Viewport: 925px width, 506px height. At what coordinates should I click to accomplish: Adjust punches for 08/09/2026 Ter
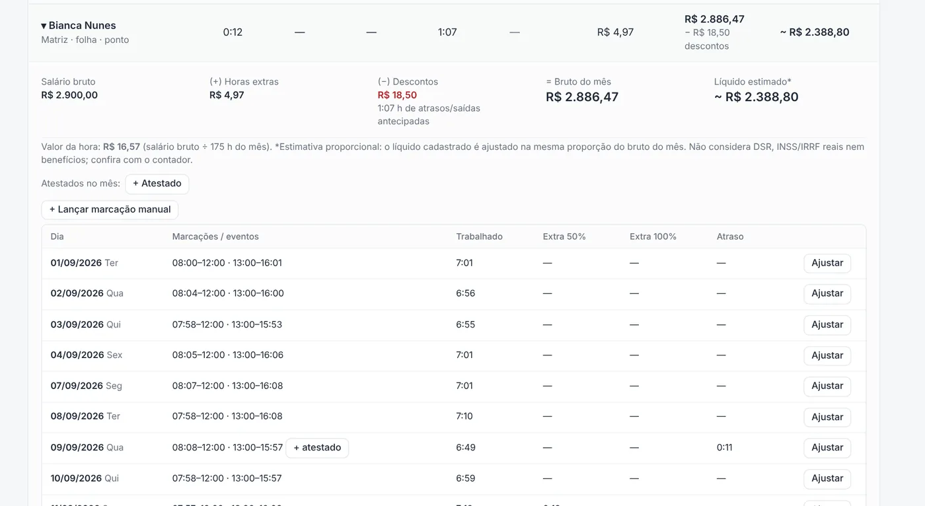827,417
